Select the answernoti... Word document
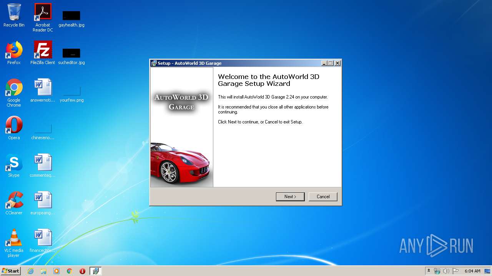 43,90
